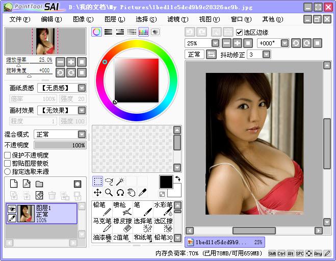Reset zoom in the navigator panel
This screenshot has height=261, width=336.
(82, 62)
